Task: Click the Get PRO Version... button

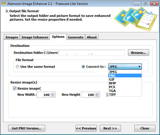Action: click(27, 128)
